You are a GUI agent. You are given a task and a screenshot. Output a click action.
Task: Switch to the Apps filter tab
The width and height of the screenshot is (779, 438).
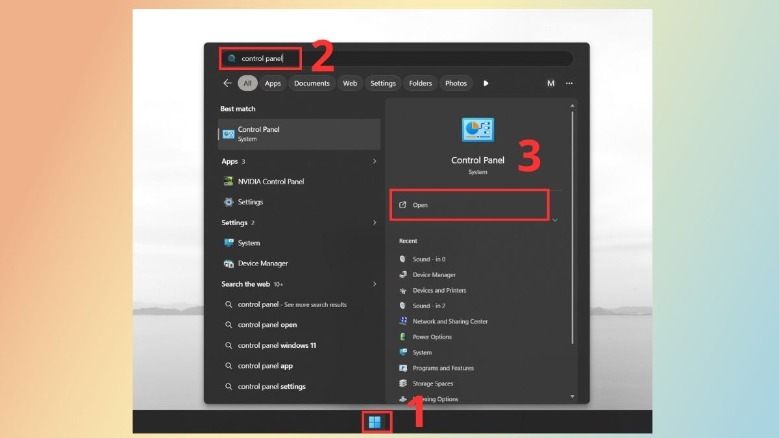click(273, 83)
